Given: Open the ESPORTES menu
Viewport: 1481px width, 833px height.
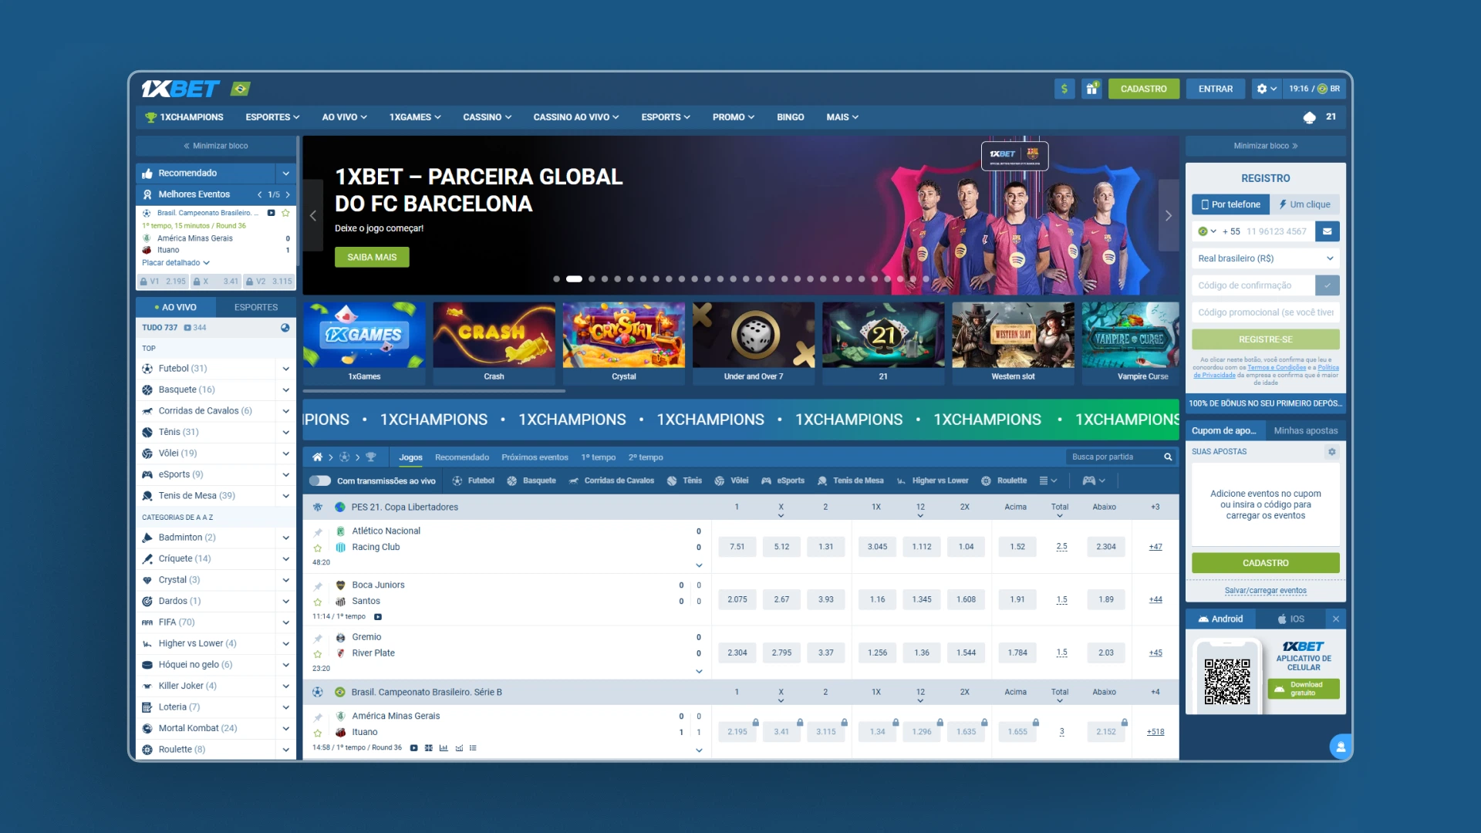Looking at the screenshot, I should click(272, 117).
